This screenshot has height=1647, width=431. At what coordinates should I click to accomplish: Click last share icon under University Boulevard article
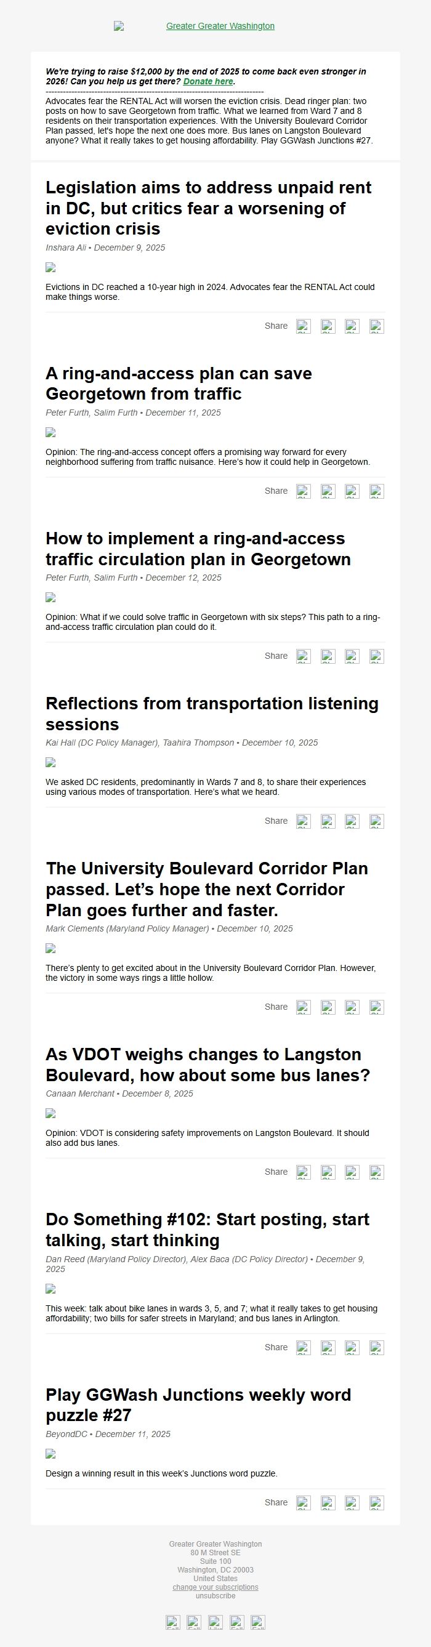click(377, 1007)
